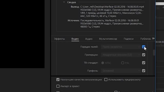
Task: Open the Пропорции dropdown
Action: pos(121,55)
